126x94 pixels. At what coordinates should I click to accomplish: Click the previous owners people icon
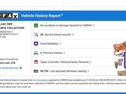coord(36,53)
